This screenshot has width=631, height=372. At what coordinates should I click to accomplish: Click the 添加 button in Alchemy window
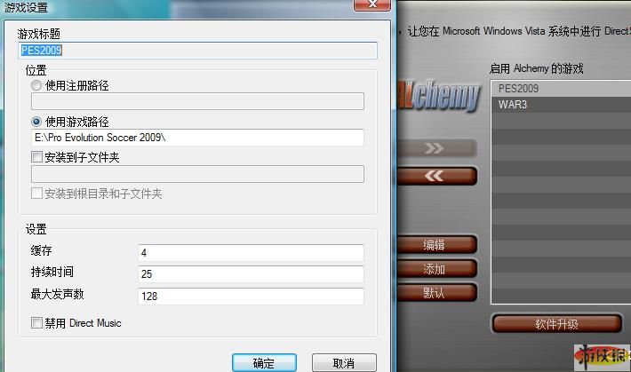coord(436,269)
